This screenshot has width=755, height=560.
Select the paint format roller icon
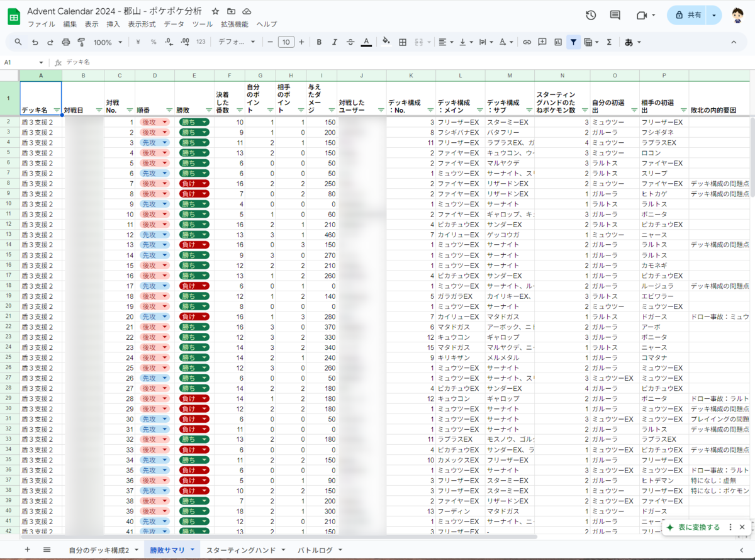(81, 42)
